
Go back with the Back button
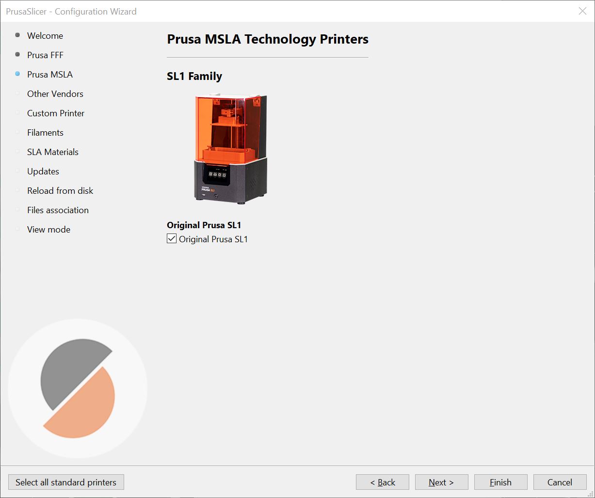383,482
